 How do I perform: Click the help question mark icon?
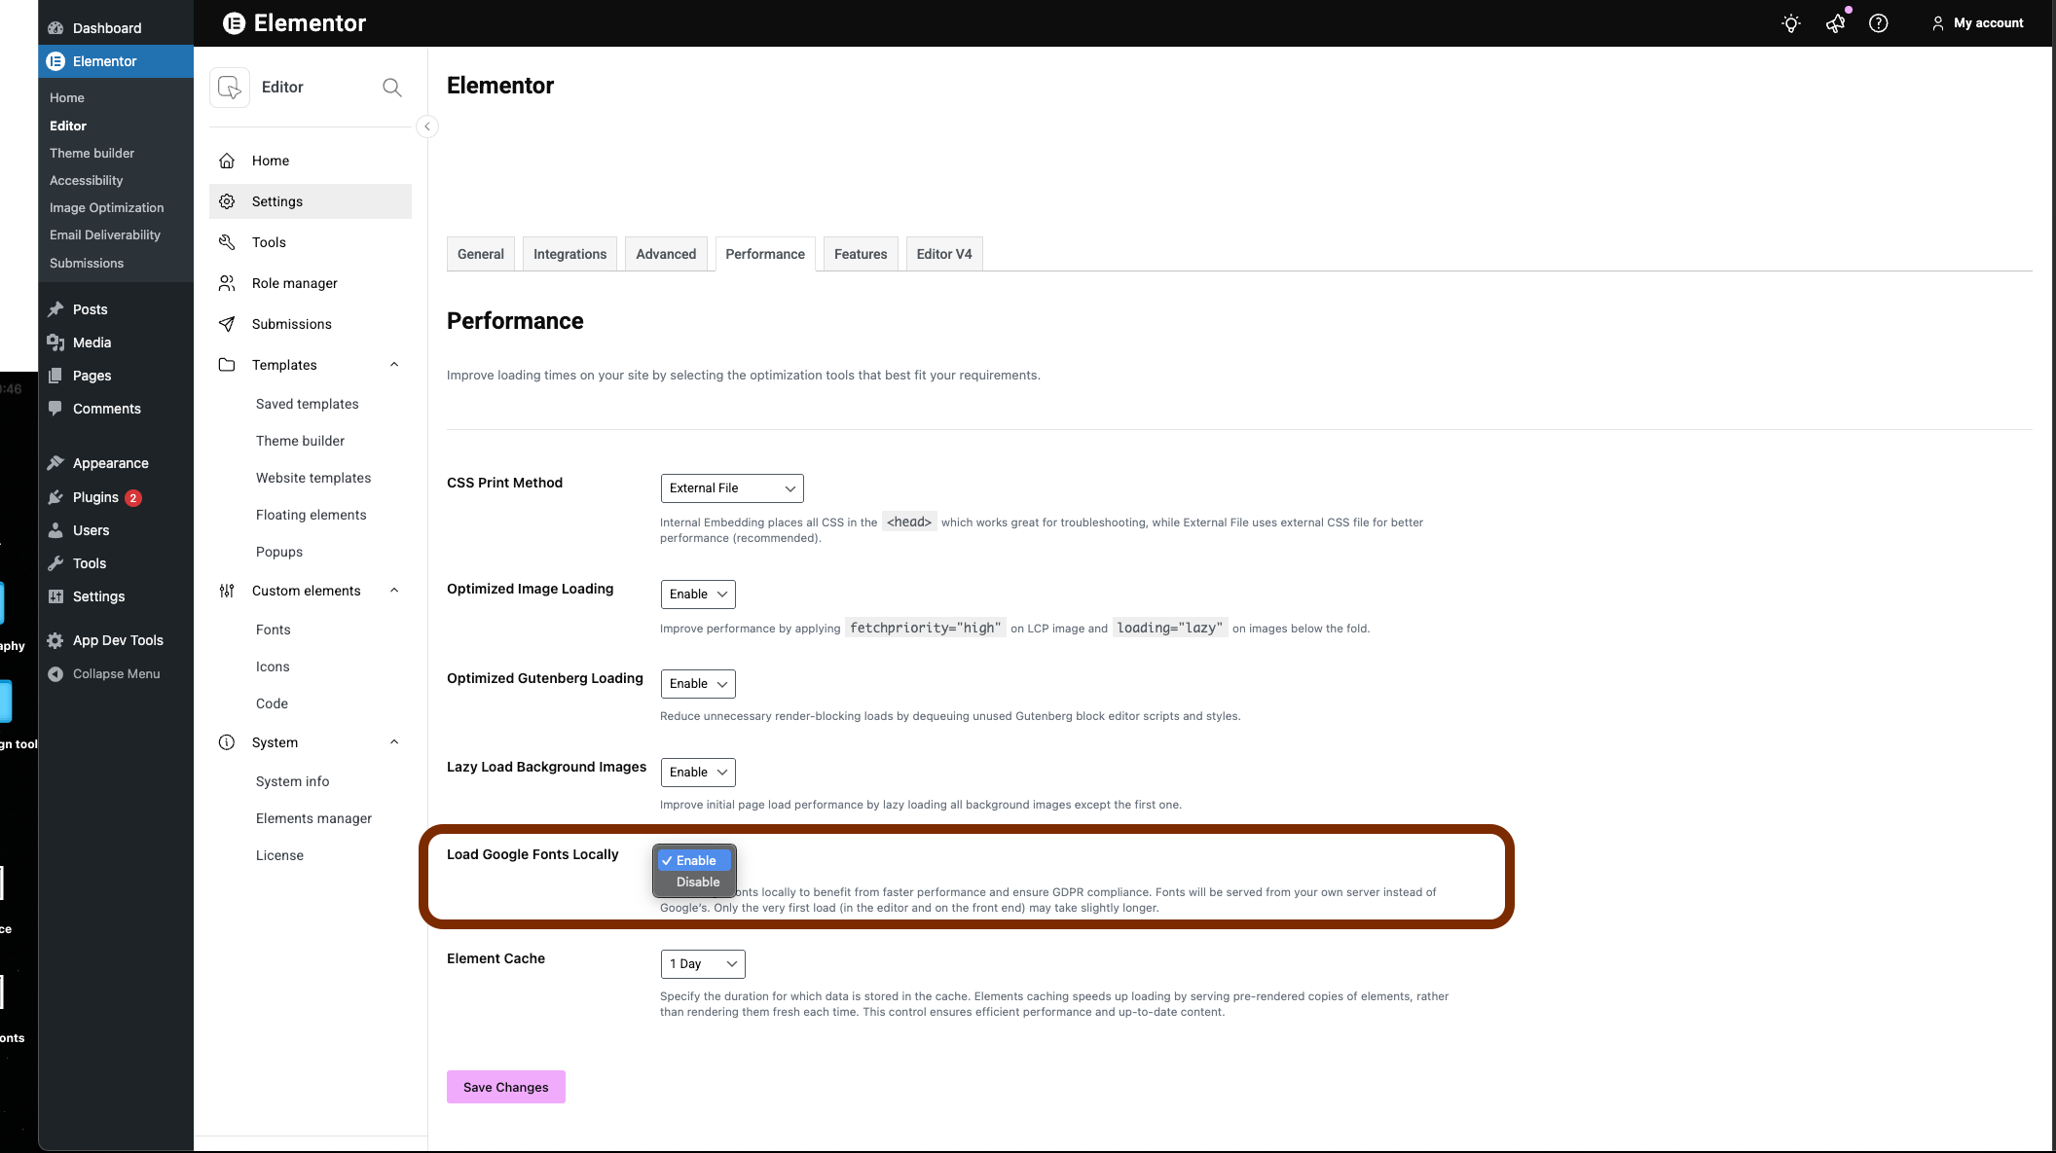coord(1879,23)
